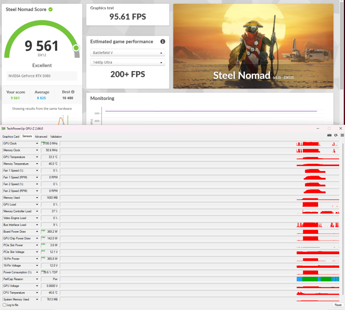
Task: Click the best score value 10 480
Action: pyautogui.click(x=67, y=98)
